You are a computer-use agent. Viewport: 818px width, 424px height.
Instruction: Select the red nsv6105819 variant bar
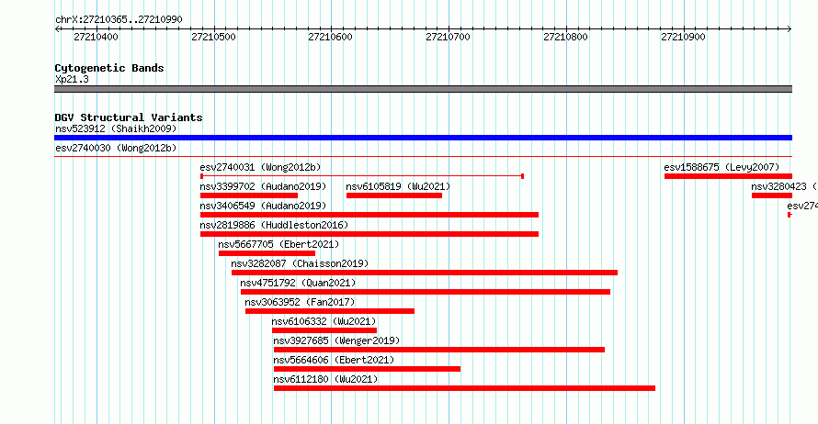pos(394,195)
